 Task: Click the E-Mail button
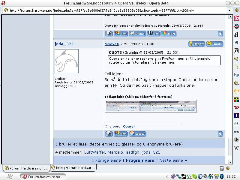(x=137, y=34)
